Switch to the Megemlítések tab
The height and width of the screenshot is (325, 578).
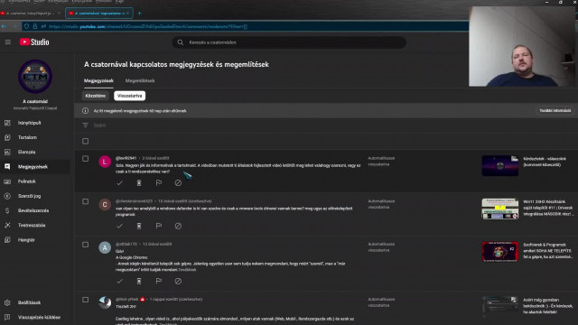[140, 80]
